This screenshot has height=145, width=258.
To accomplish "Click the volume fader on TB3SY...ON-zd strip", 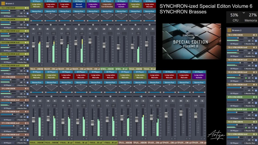I will click(62, 42).
